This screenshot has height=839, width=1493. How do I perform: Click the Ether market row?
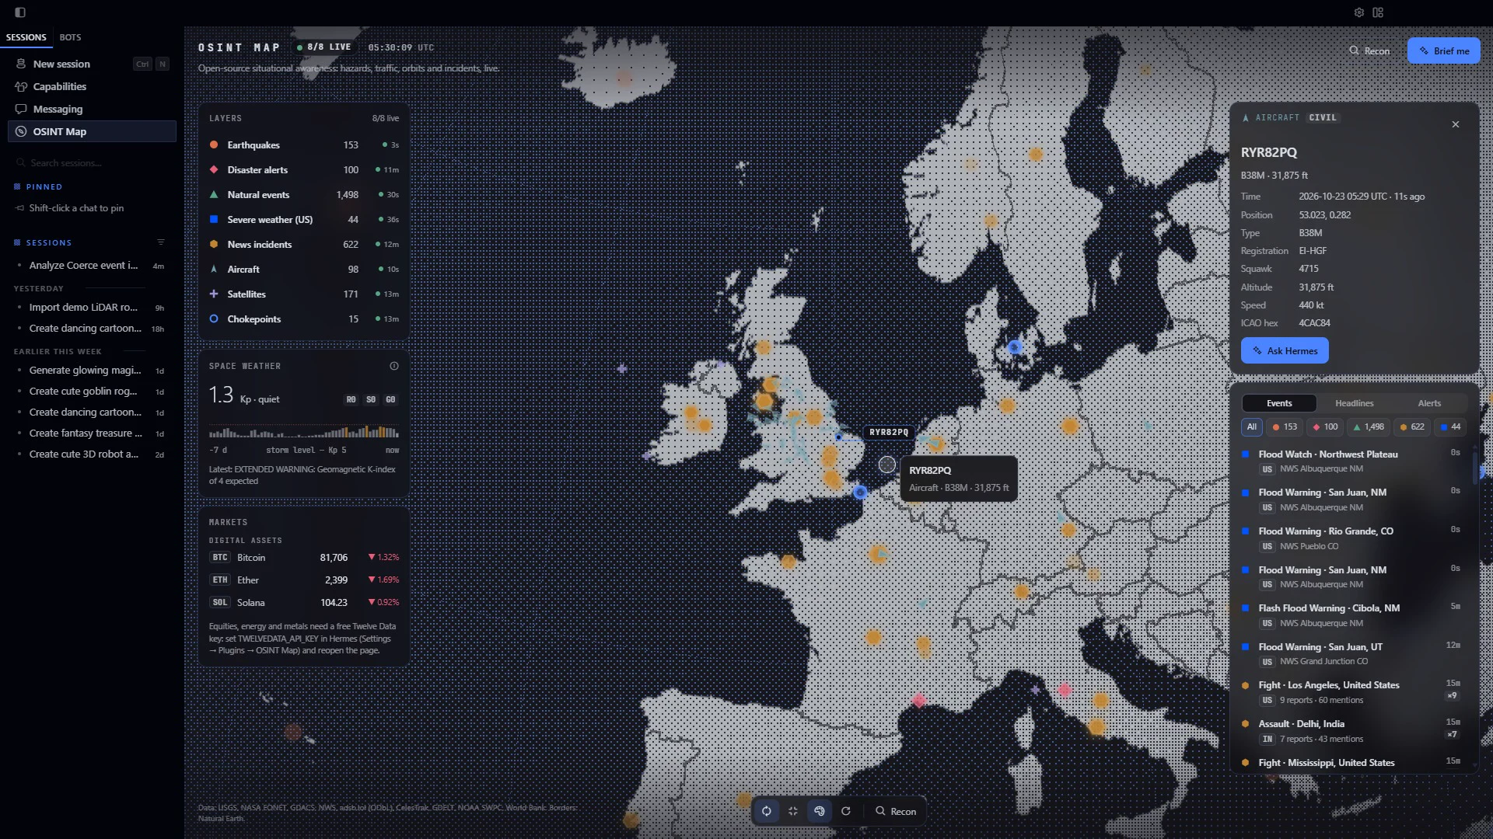(x=304, y=580)
